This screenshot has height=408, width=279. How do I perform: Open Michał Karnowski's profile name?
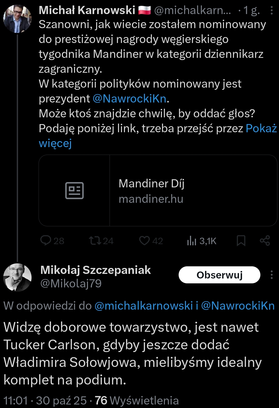click(87, 10)
